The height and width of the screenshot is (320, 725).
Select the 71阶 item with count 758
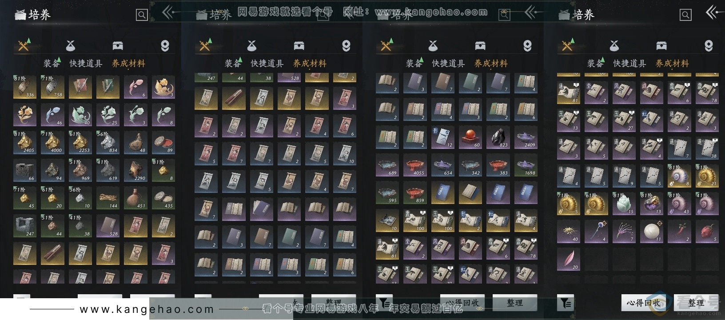point(52,87)
